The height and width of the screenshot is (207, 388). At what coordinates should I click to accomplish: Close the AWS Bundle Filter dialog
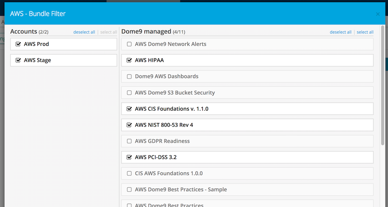[378, 14]
